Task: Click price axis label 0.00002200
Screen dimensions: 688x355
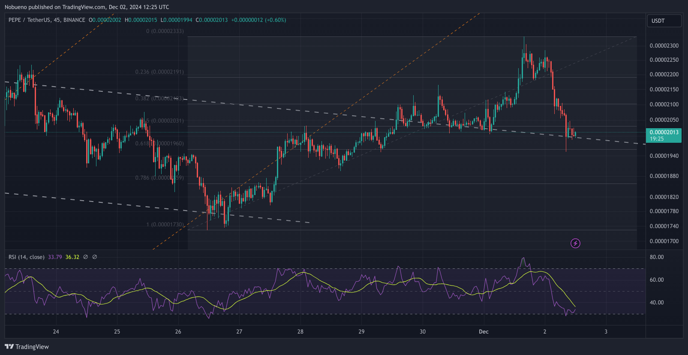Action: click(x=664, y=74)
